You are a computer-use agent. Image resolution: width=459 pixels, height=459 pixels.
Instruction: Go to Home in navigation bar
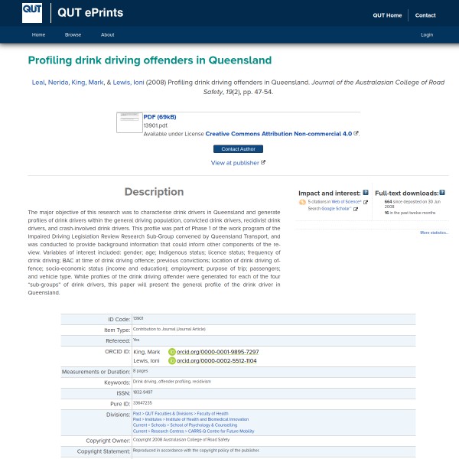point(38,34)
